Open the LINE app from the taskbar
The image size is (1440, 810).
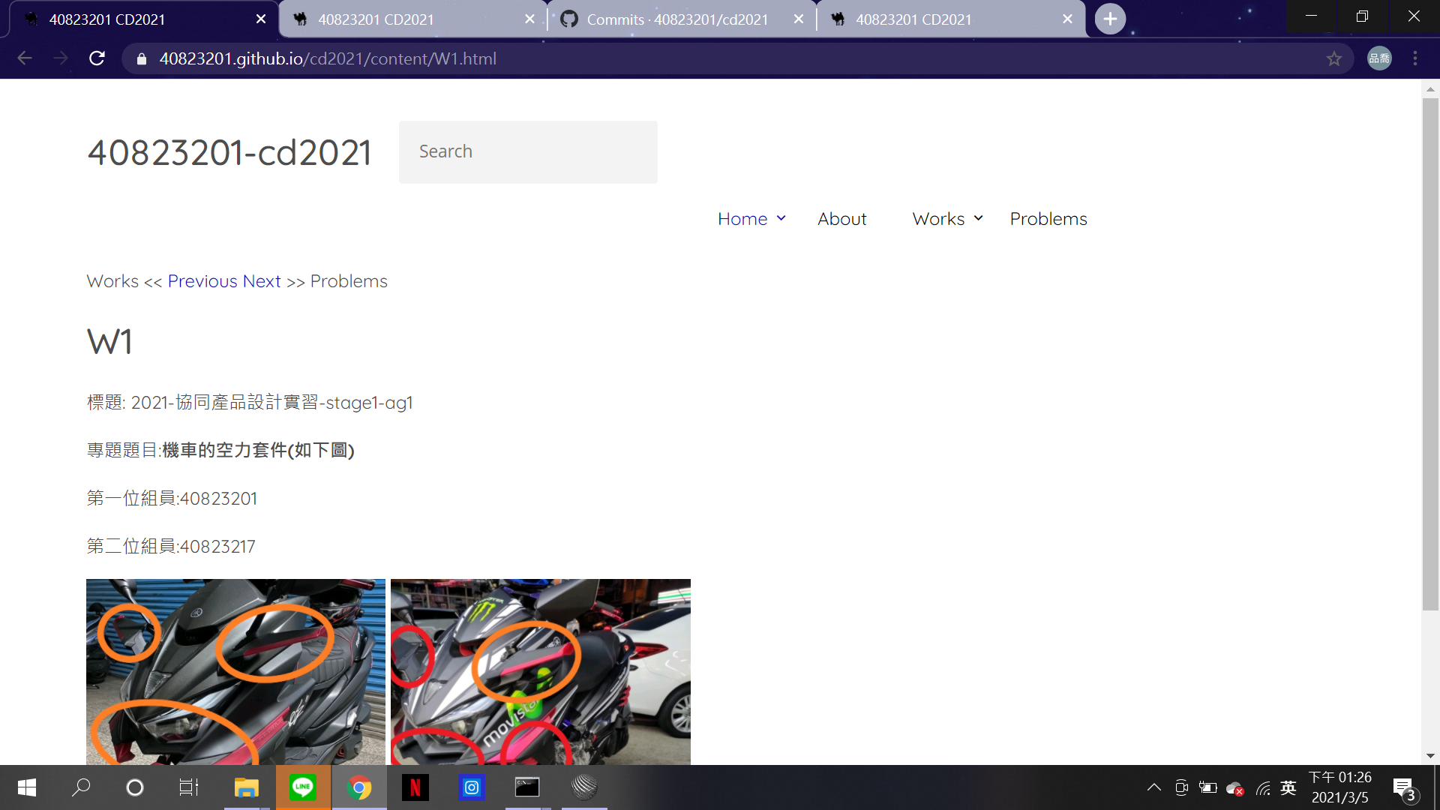(x=303, y=787)
